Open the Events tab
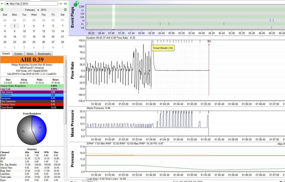 pyautogui.click(x=18, y=54)
